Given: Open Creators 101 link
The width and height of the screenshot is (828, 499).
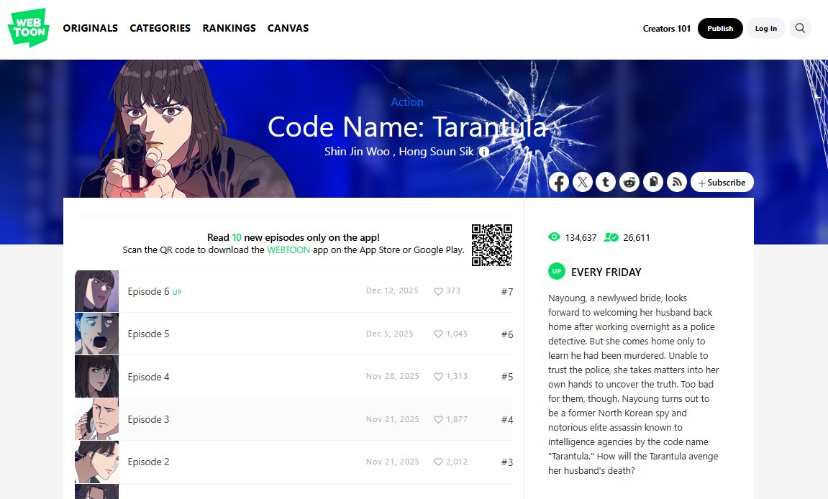Looking at the screenshot, I should pos(666,29).
